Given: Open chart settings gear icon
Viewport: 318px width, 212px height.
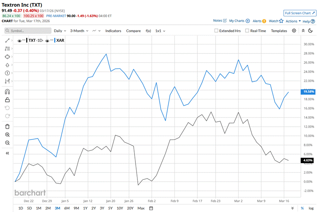Looking at the screenshot, I should [294, 31].
